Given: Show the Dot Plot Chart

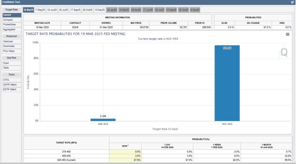Looking at the screenshot, I should coord(6,63).
